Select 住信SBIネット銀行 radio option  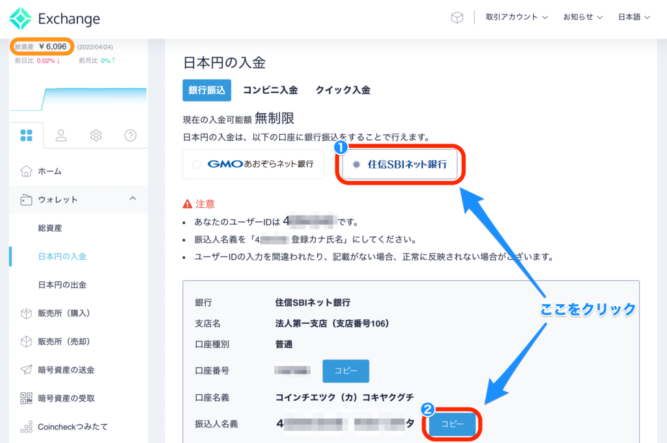(400, 164)
